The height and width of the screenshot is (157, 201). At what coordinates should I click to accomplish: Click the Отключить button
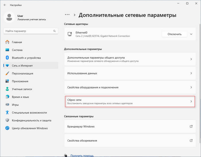click(174, 34)
